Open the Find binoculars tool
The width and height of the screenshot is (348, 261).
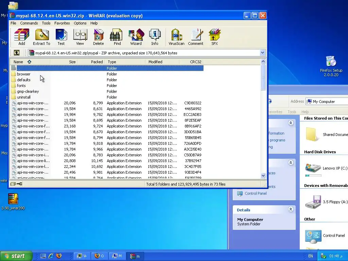(117, 37)
